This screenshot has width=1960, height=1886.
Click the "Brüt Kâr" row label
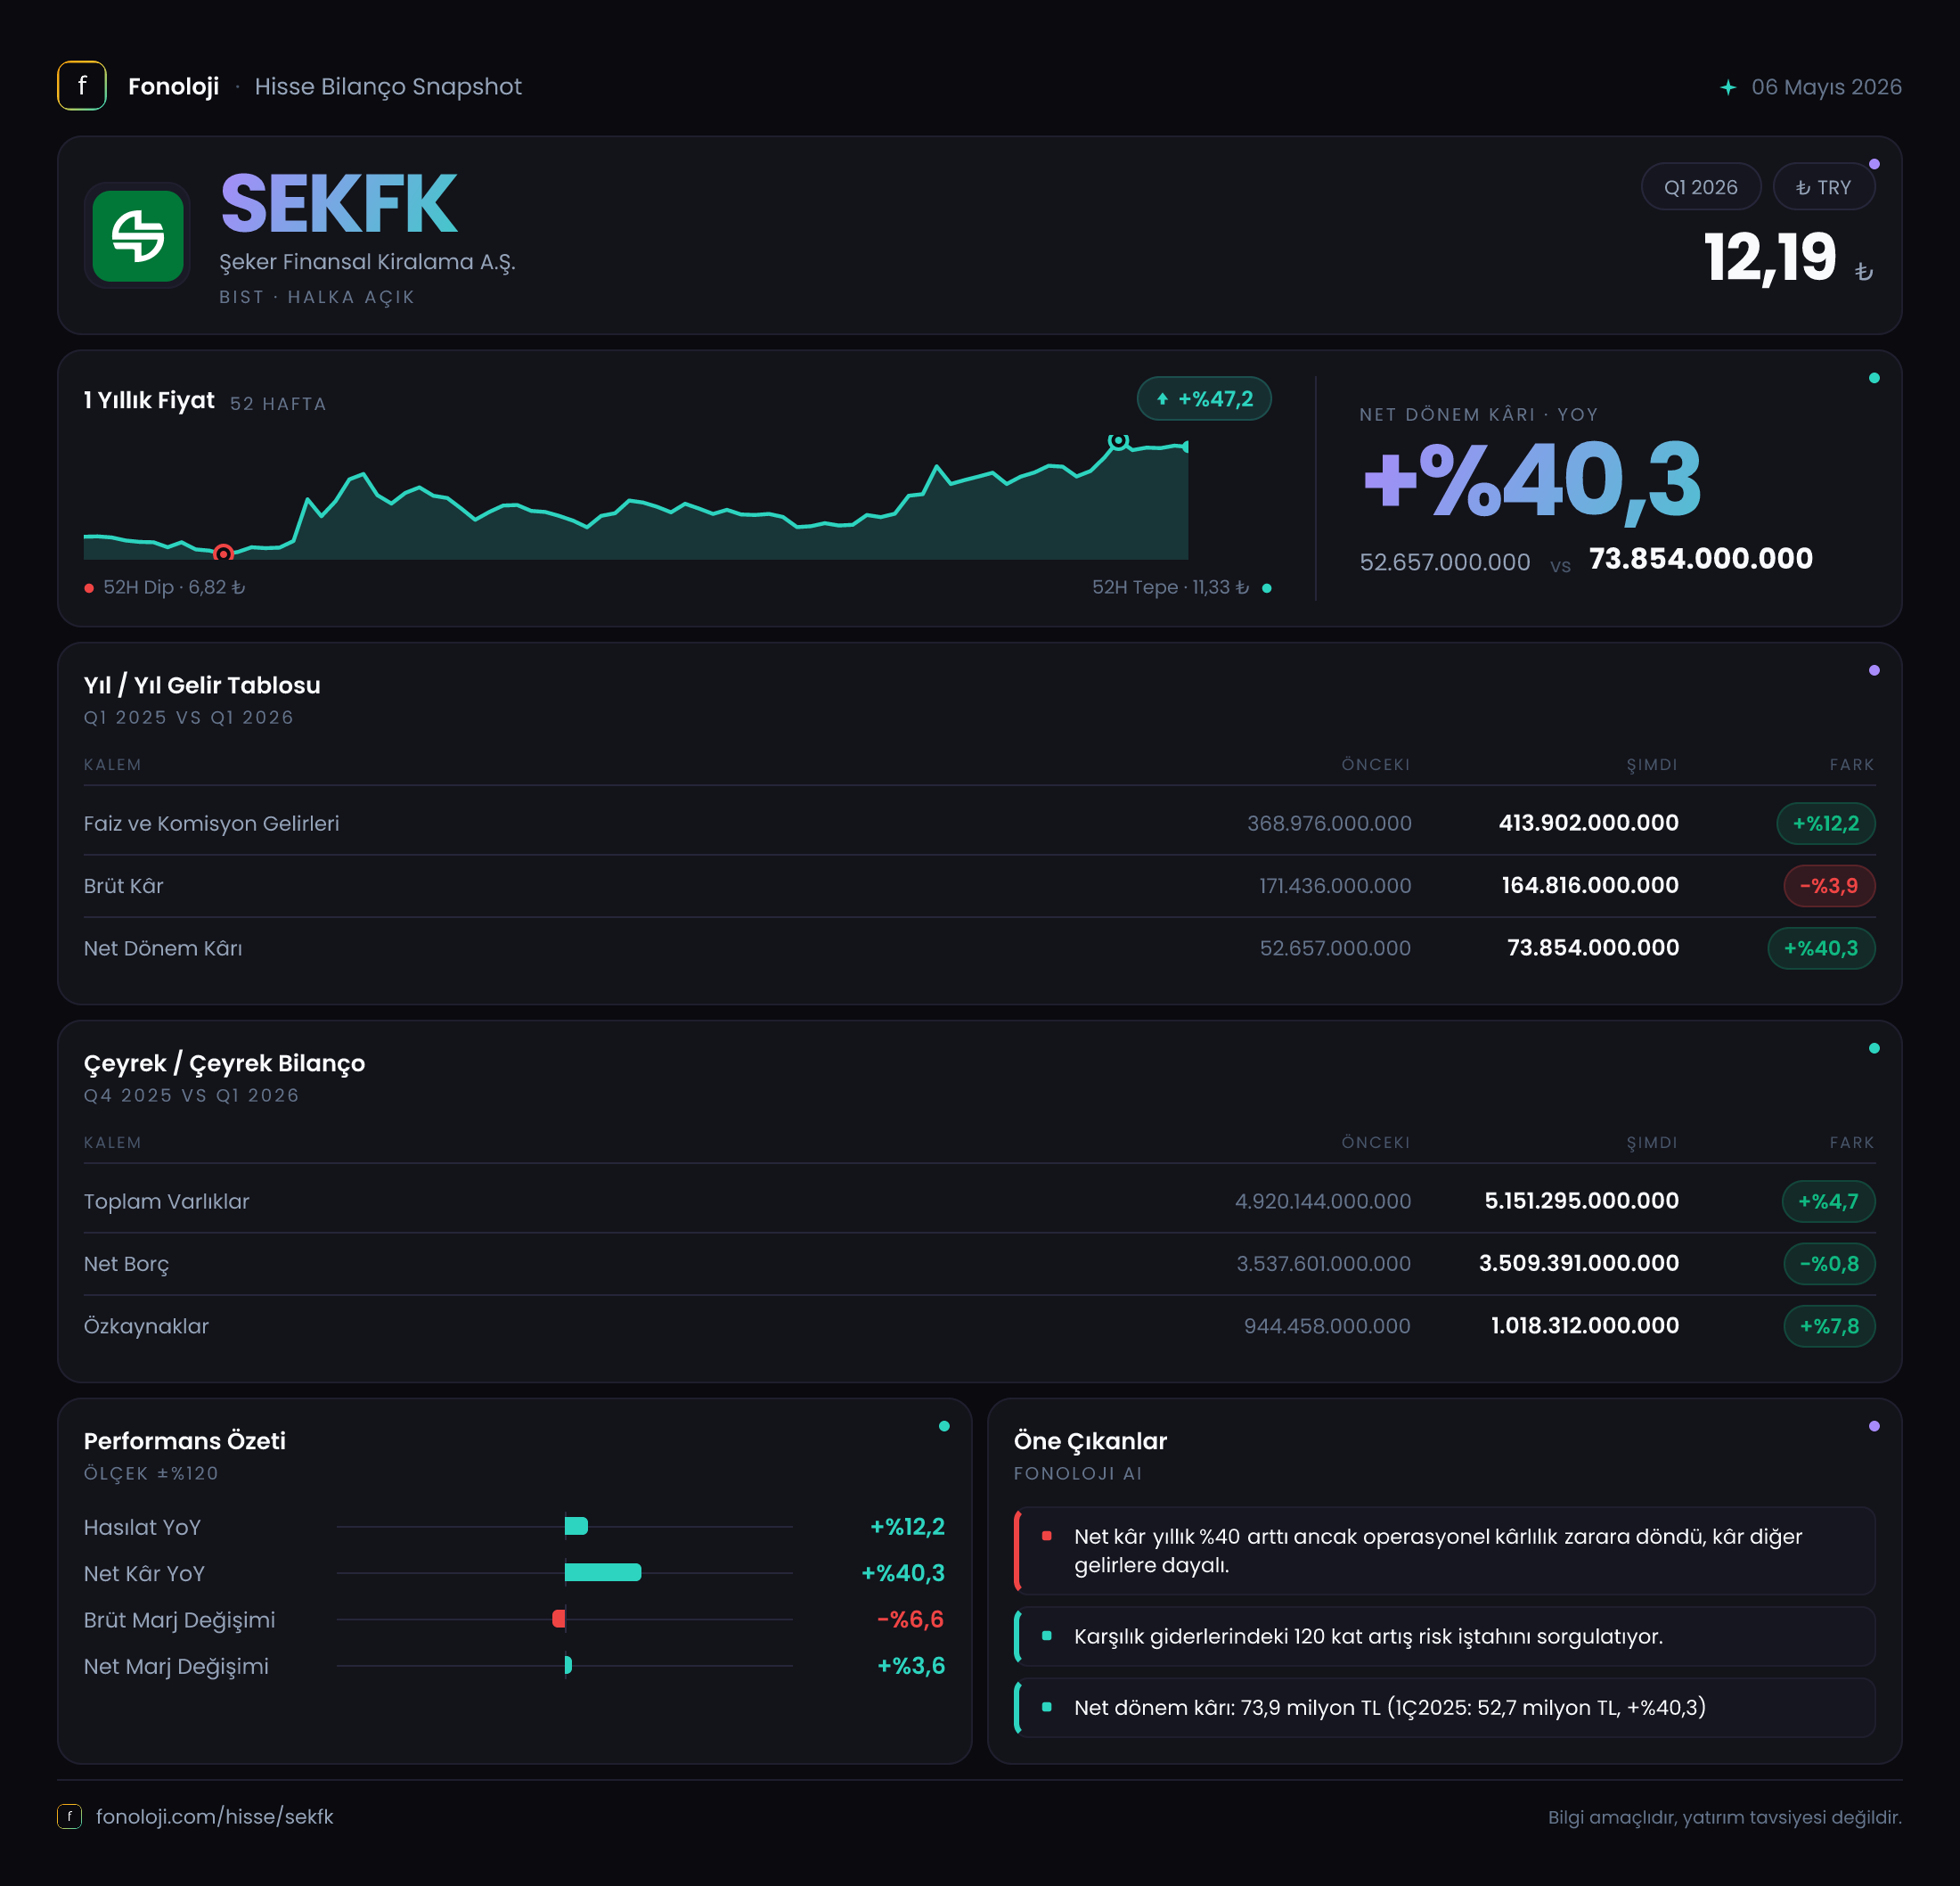[123, 885]
